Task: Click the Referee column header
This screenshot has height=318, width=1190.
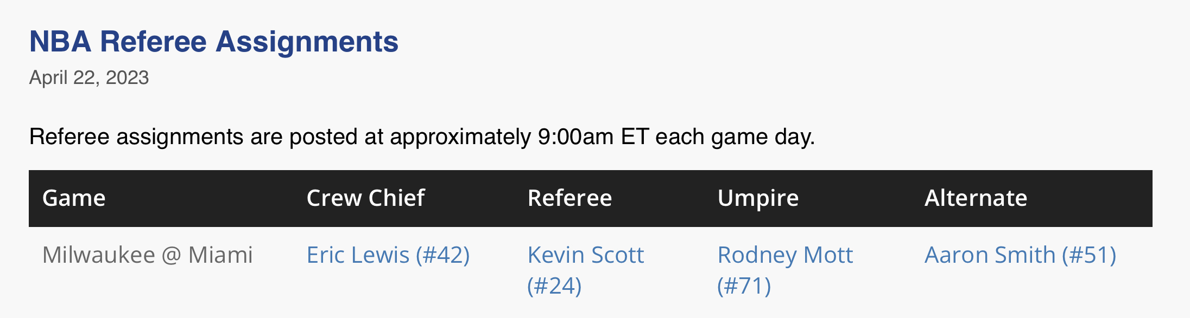Action: tap(569, 198)
